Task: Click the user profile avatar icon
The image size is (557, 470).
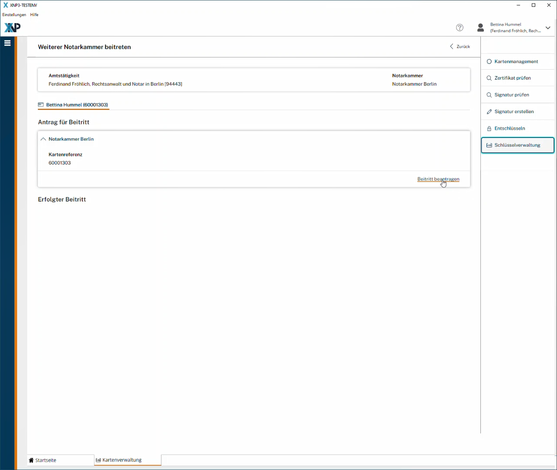Action: [x=480, y=27]
